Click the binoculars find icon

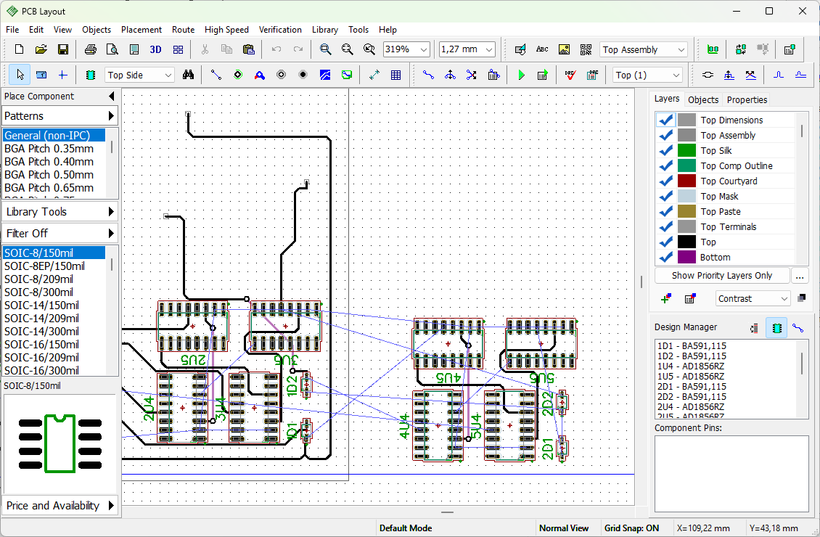click(188, 75)
